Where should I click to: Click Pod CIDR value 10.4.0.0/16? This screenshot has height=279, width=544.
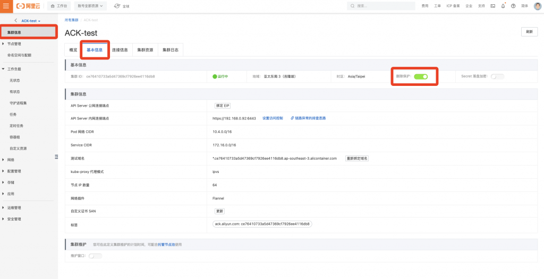(x=223, y=132)
